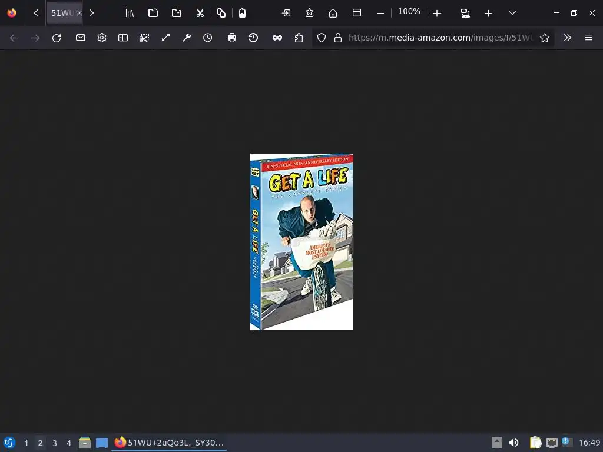Open private browsing mask icon

tap(277, 38)
